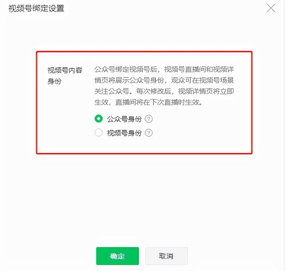Click the text 观众可在视频号场景 in description
The height and width of the screenshot is (271, 285).
click(203, 80)
